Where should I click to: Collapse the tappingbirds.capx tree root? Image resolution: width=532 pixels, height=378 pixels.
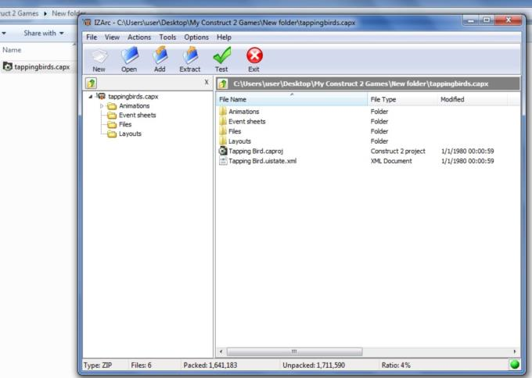click(91, 97)
